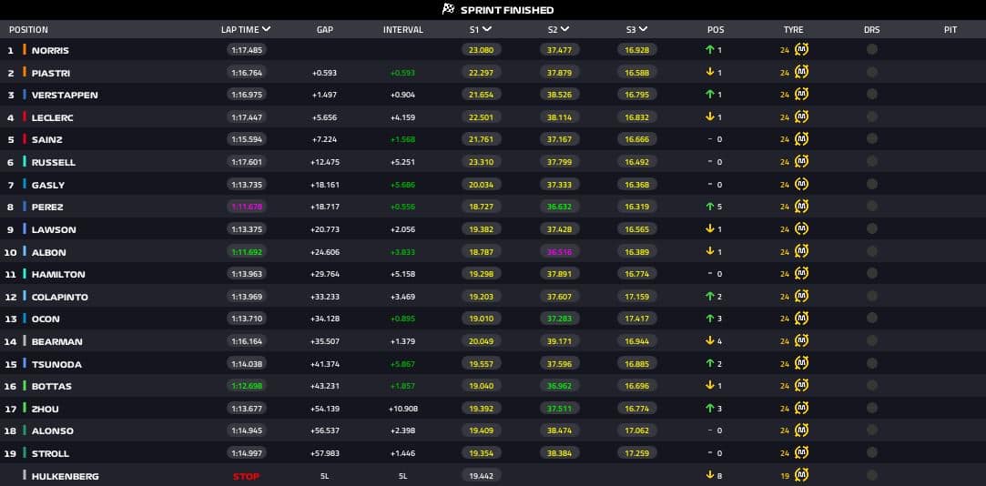The width and height of the screenshot is (986, 486).
Task: Click Ocon's green up arrow indicator
Action: click(710, 319)
